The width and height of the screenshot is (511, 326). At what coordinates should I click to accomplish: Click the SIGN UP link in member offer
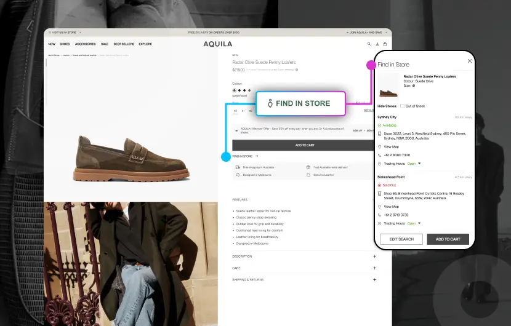[x=358, y=130]
